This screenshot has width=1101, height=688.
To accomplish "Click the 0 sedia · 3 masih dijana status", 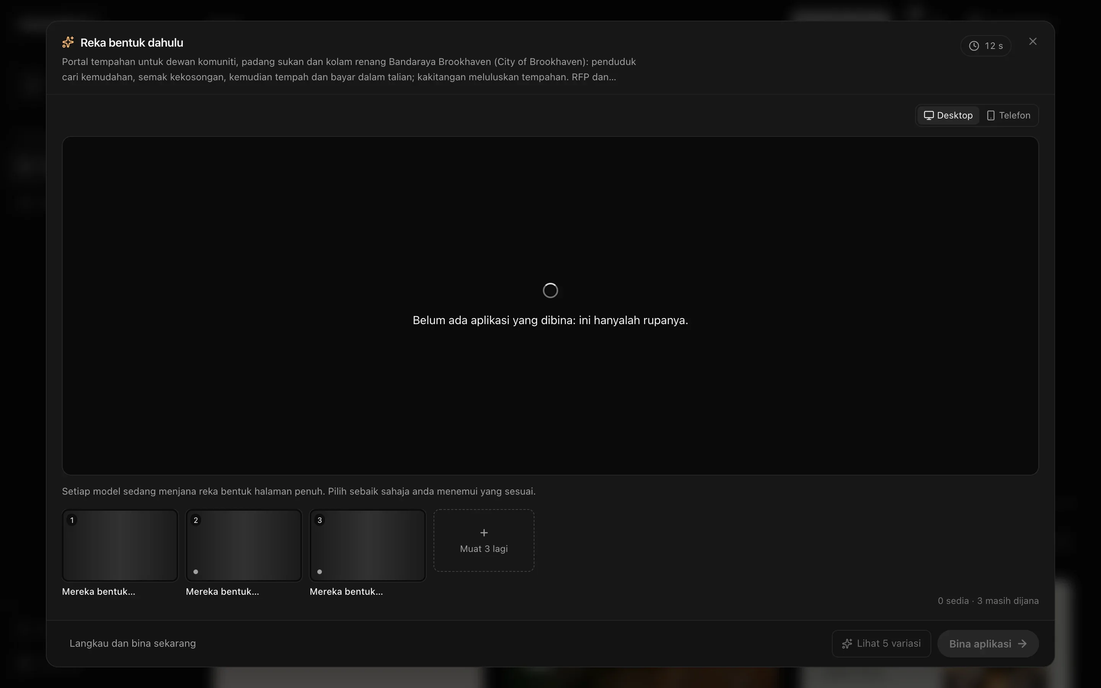I will tap(988, 600).
